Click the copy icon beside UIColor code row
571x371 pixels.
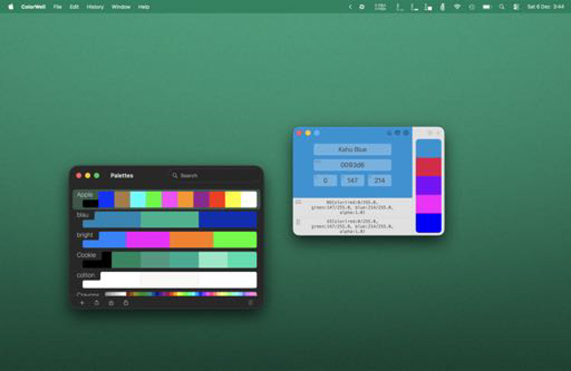tap(298, 221)
